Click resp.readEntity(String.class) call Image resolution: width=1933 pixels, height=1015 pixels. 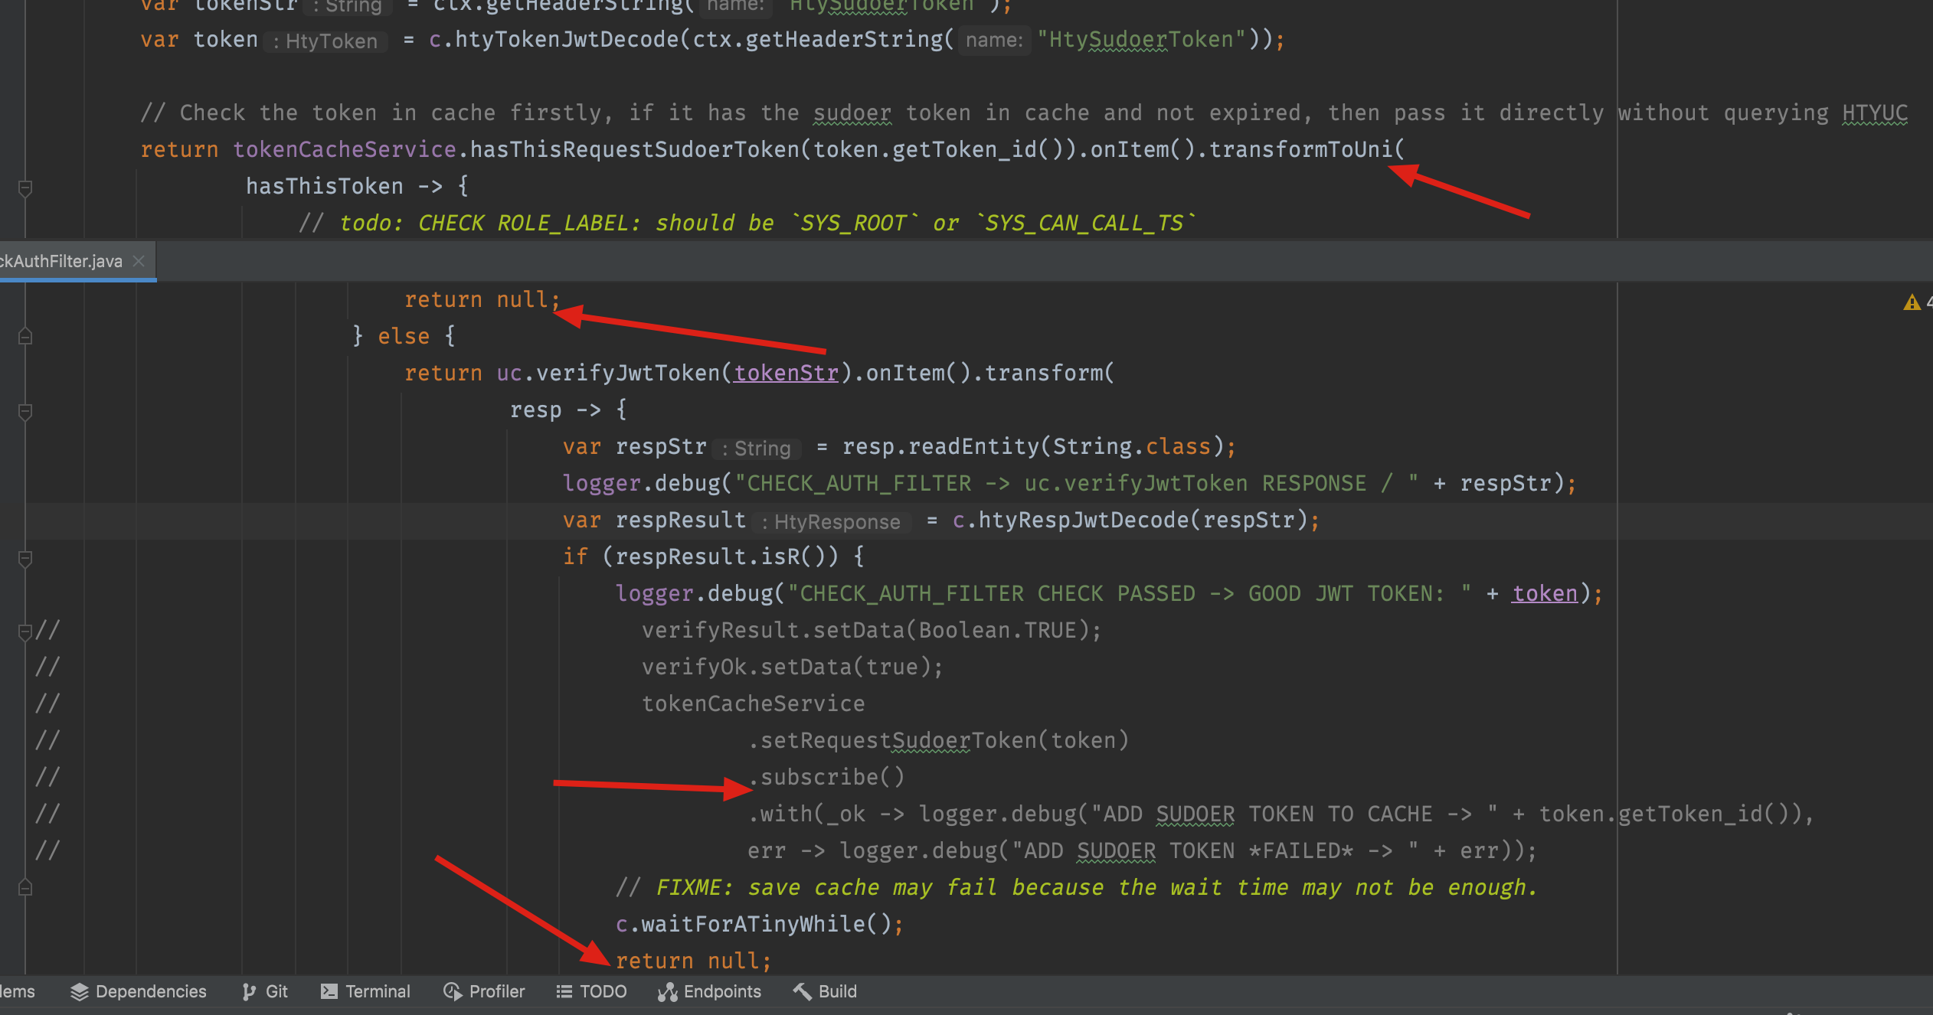point(1033,446)
